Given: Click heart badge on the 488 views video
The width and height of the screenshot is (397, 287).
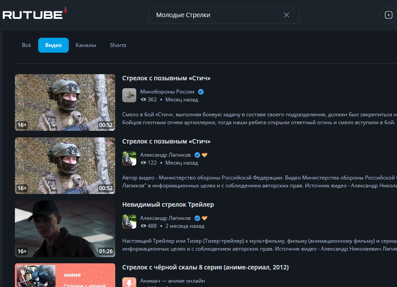Looking at the screenshot, I should tap(205, 218).
